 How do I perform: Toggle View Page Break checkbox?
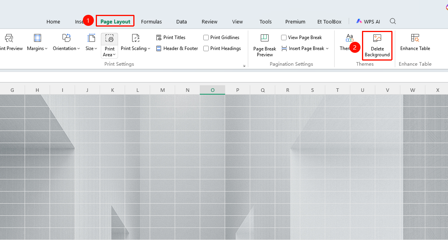coord(284,38)
